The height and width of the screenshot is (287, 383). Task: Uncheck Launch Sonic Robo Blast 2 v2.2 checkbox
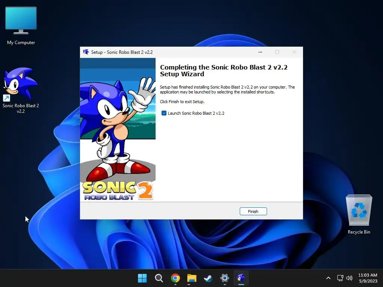pos(164,113)
